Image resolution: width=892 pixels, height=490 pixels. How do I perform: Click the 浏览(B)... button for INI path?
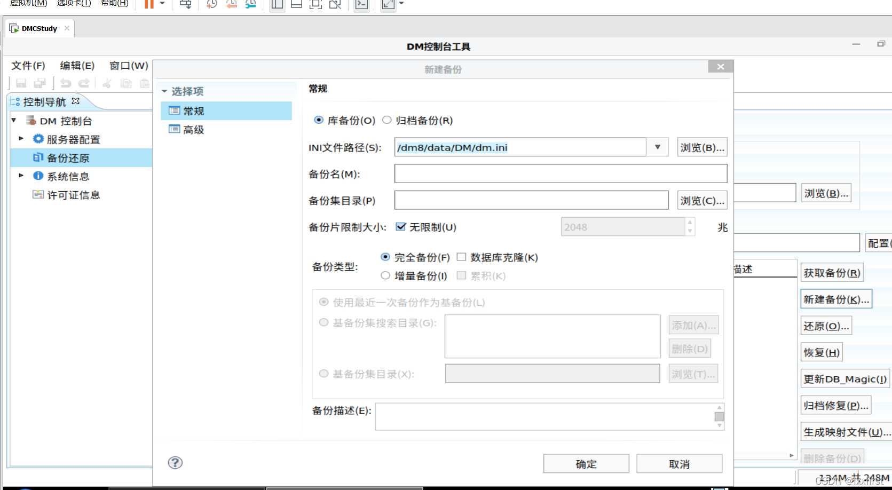[702, 147]
